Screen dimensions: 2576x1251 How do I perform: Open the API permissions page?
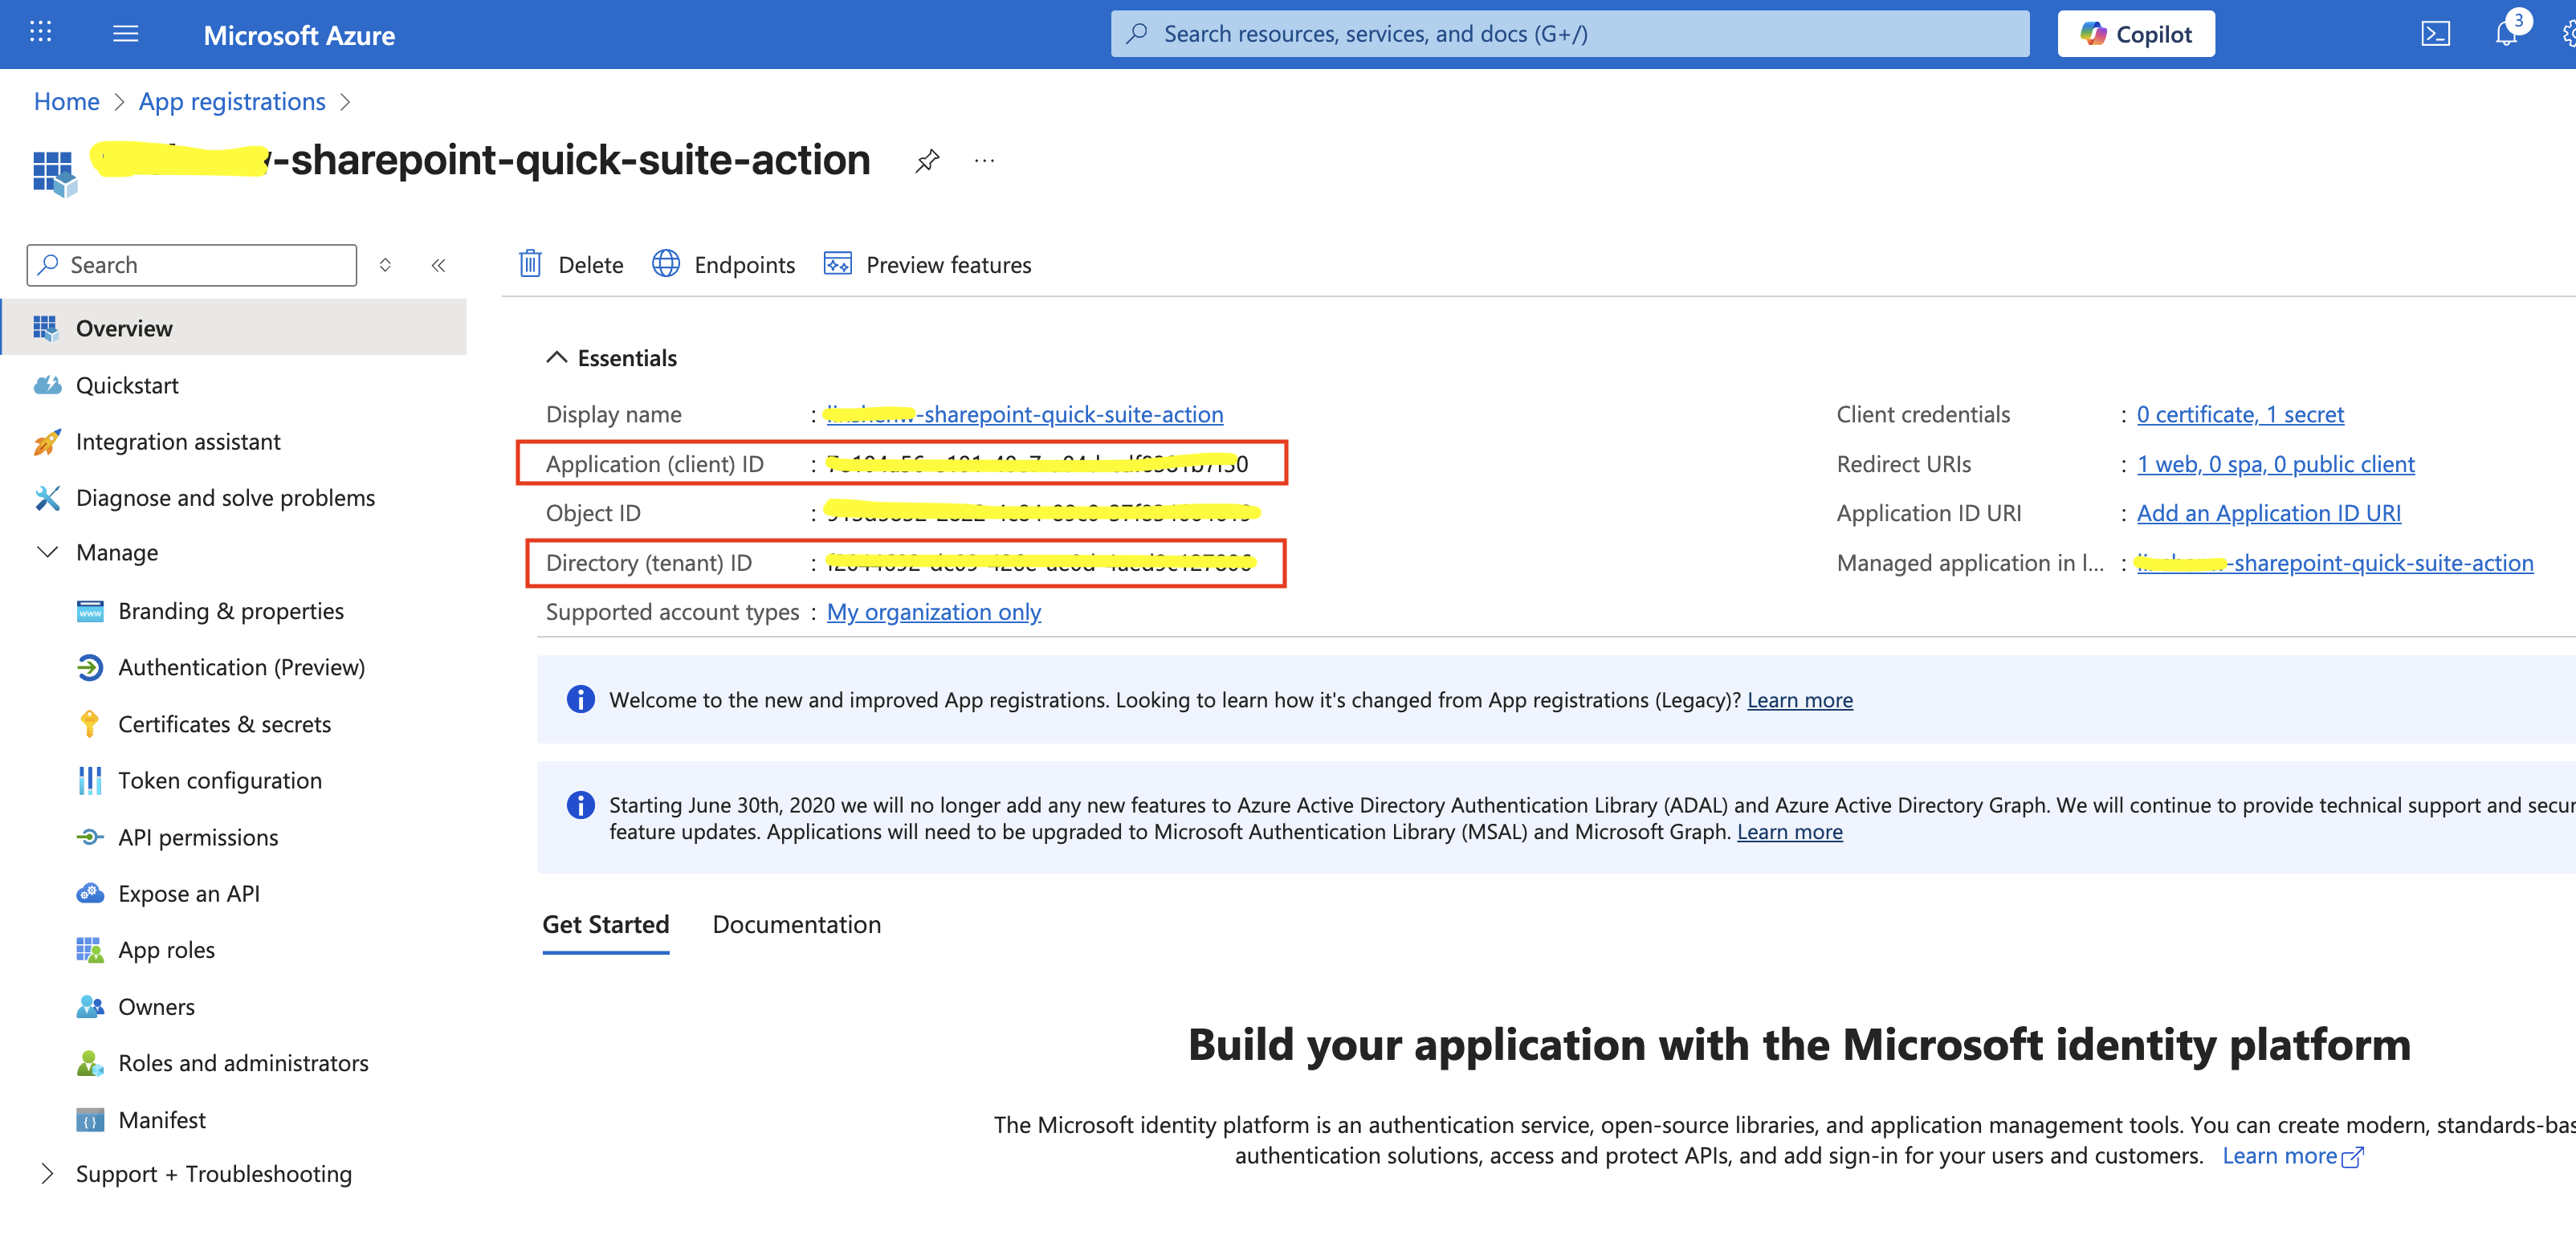[198, 837]
